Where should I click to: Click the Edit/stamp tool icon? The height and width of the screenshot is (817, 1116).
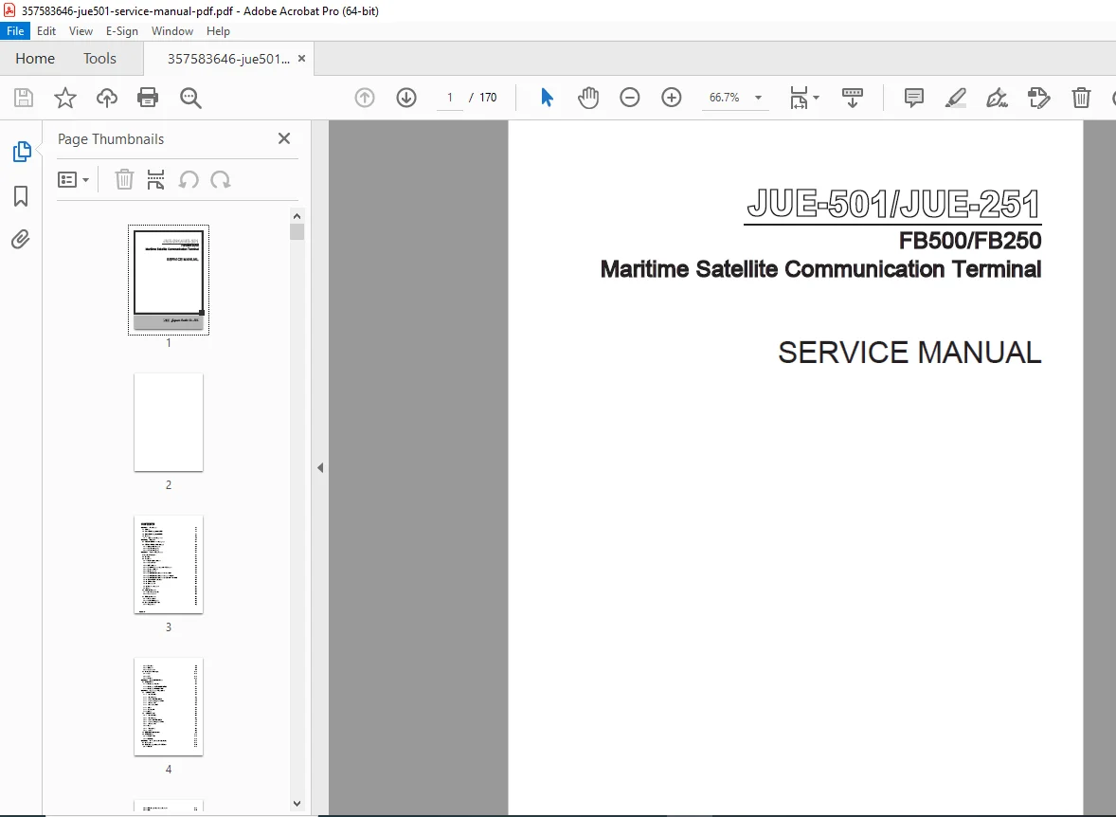[x=1039, y=98]
